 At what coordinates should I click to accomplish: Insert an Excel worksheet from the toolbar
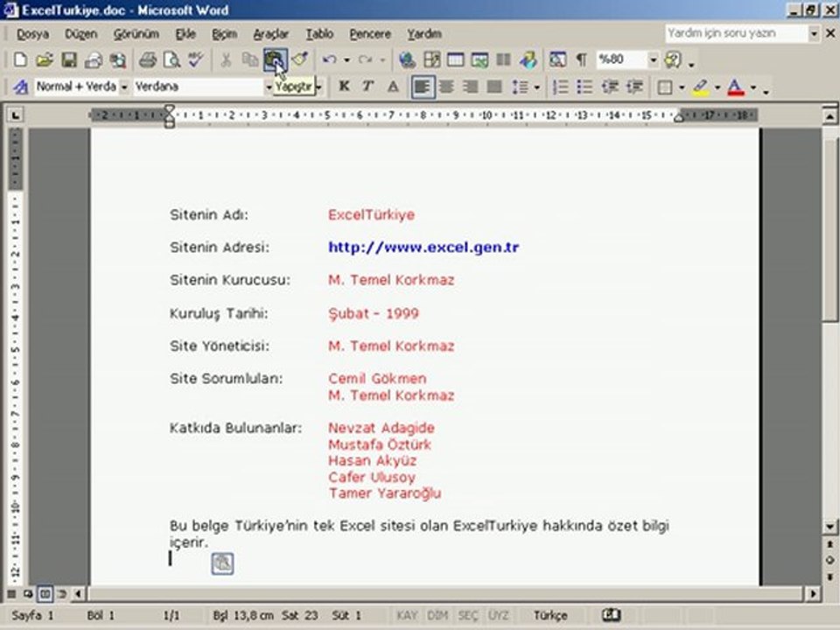[479, 59]
